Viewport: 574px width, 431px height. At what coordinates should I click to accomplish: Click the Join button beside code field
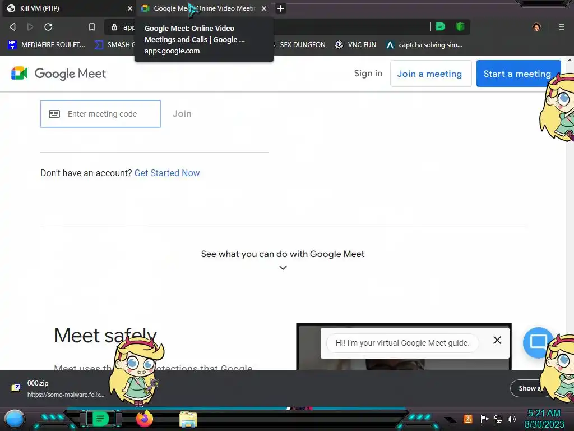182,114
